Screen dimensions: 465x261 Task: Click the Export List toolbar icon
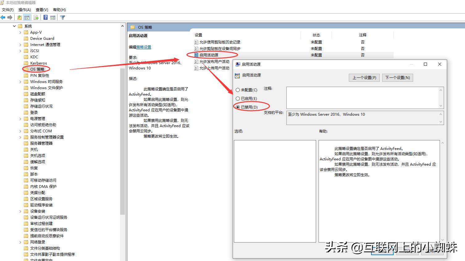36,17
